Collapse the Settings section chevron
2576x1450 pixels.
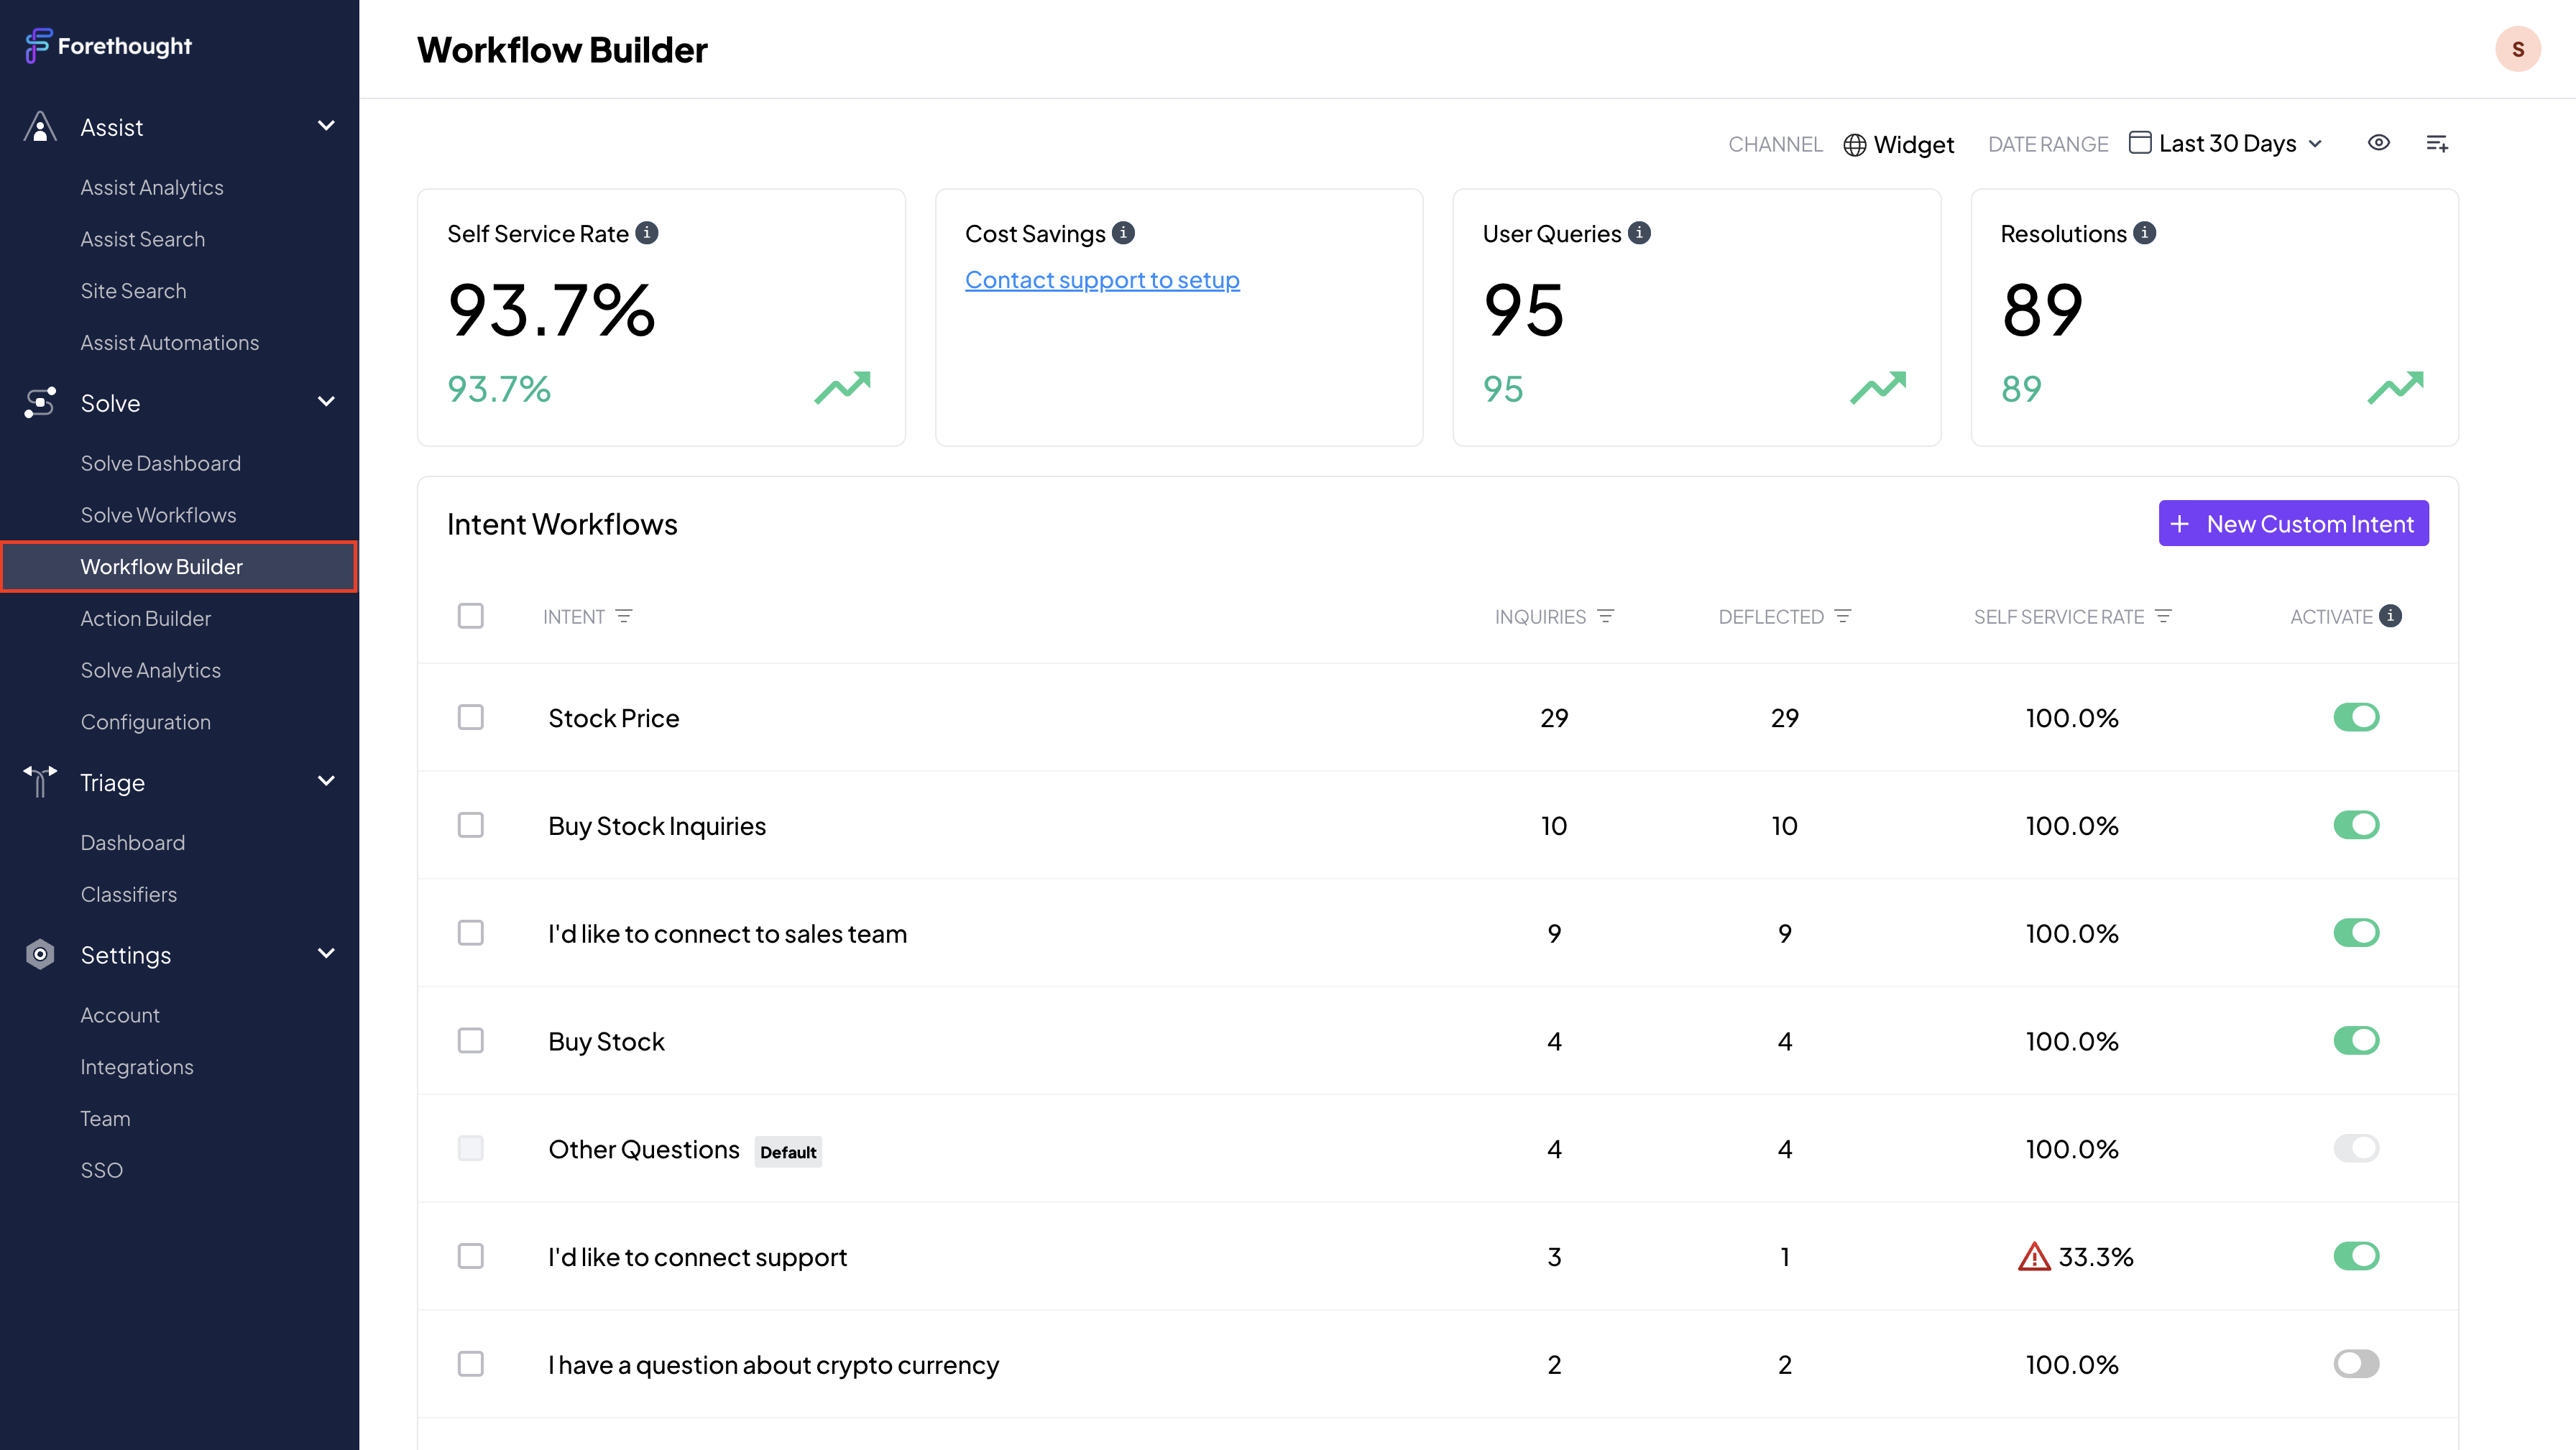point(326,954)
